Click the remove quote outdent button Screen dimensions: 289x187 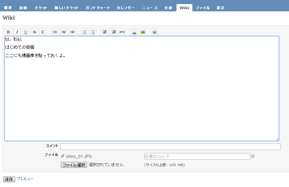click(x=113, y=32)
